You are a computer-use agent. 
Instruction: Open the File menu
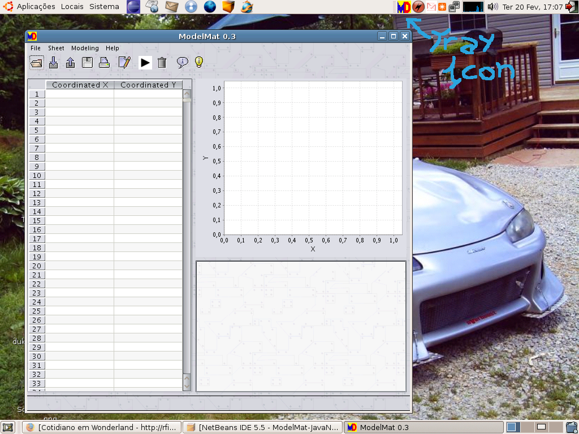(x=36, y=48)
